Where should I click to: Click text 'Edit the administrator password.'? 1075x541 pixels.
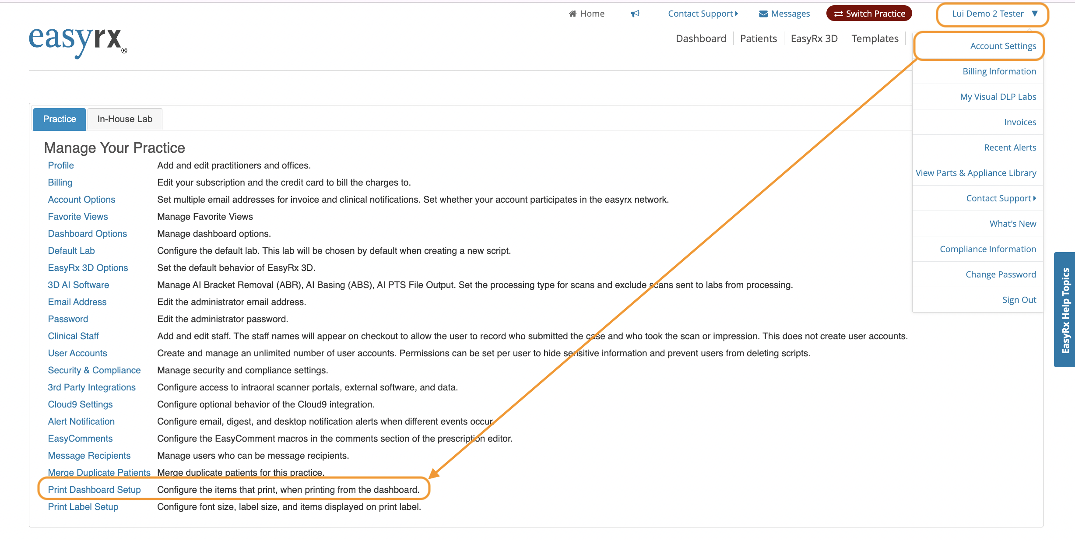coord(222,319)
